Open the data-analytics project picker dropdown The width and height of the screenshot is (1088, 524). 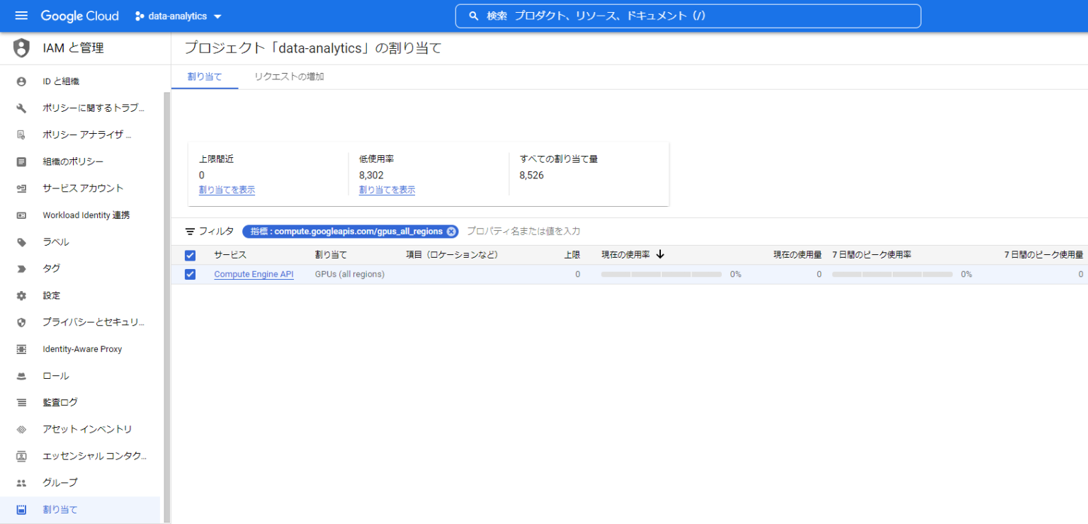pos(177,16)
